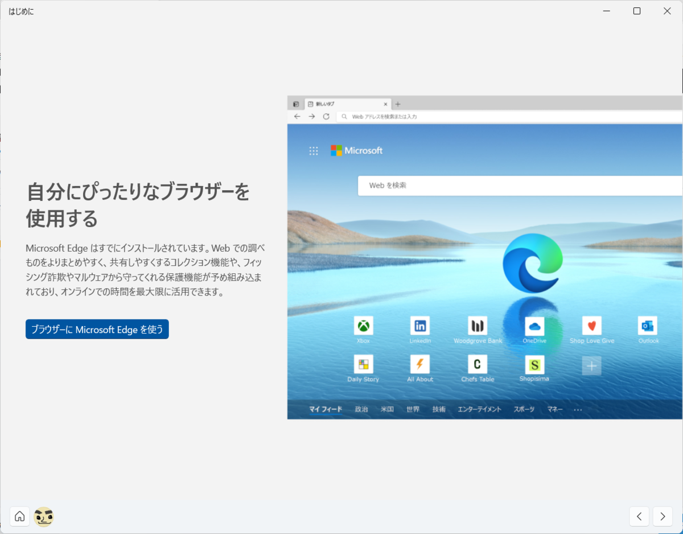Click the large Edge logo in preview
The width and height of the screenshot is (683, 534).
[533, 264]
